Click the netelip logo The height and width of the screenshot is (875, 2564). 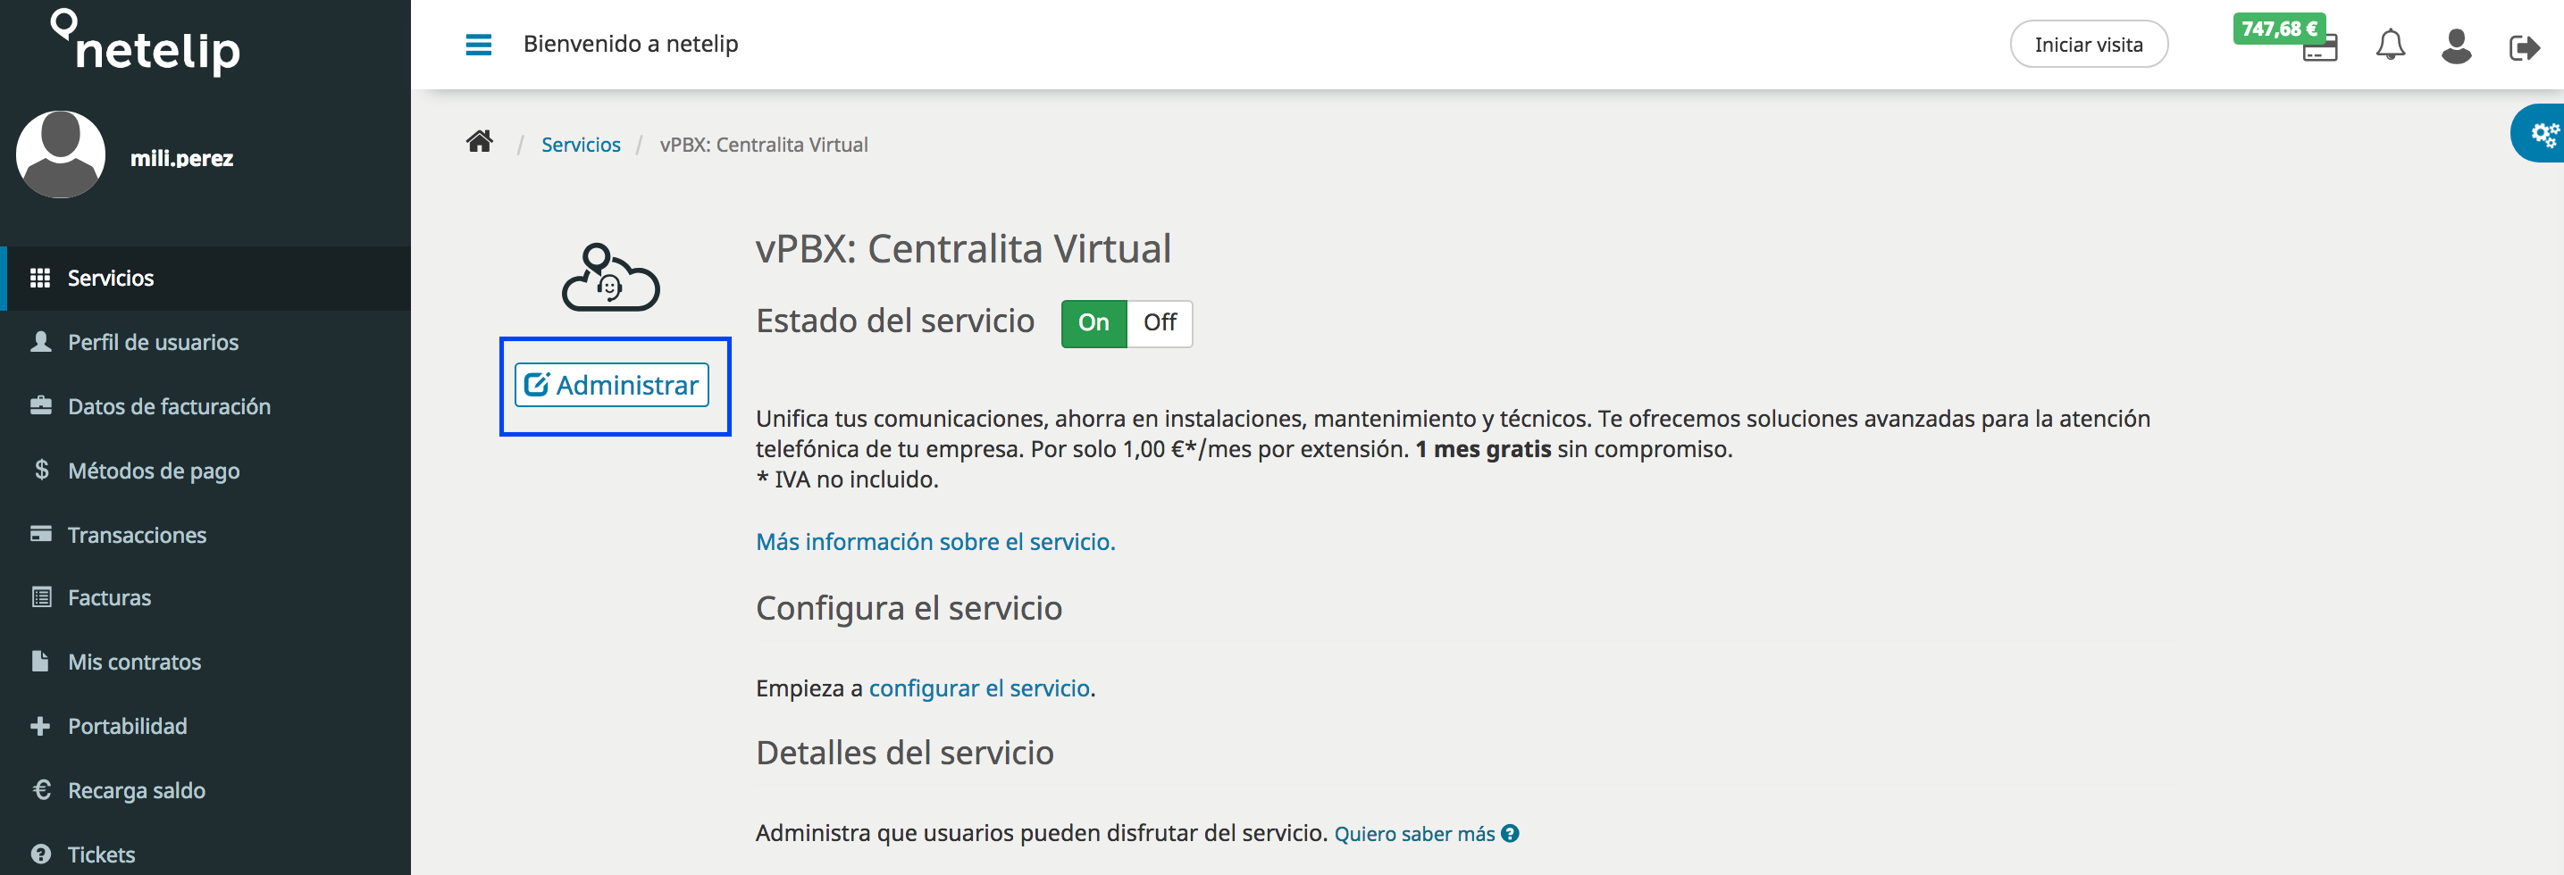click(x=147, y=42)
